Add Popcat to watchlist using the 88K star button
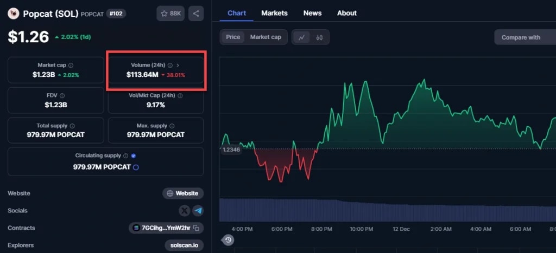Viewport: 556px width, 253px height. pyautogui.click(x=170, y=14)
